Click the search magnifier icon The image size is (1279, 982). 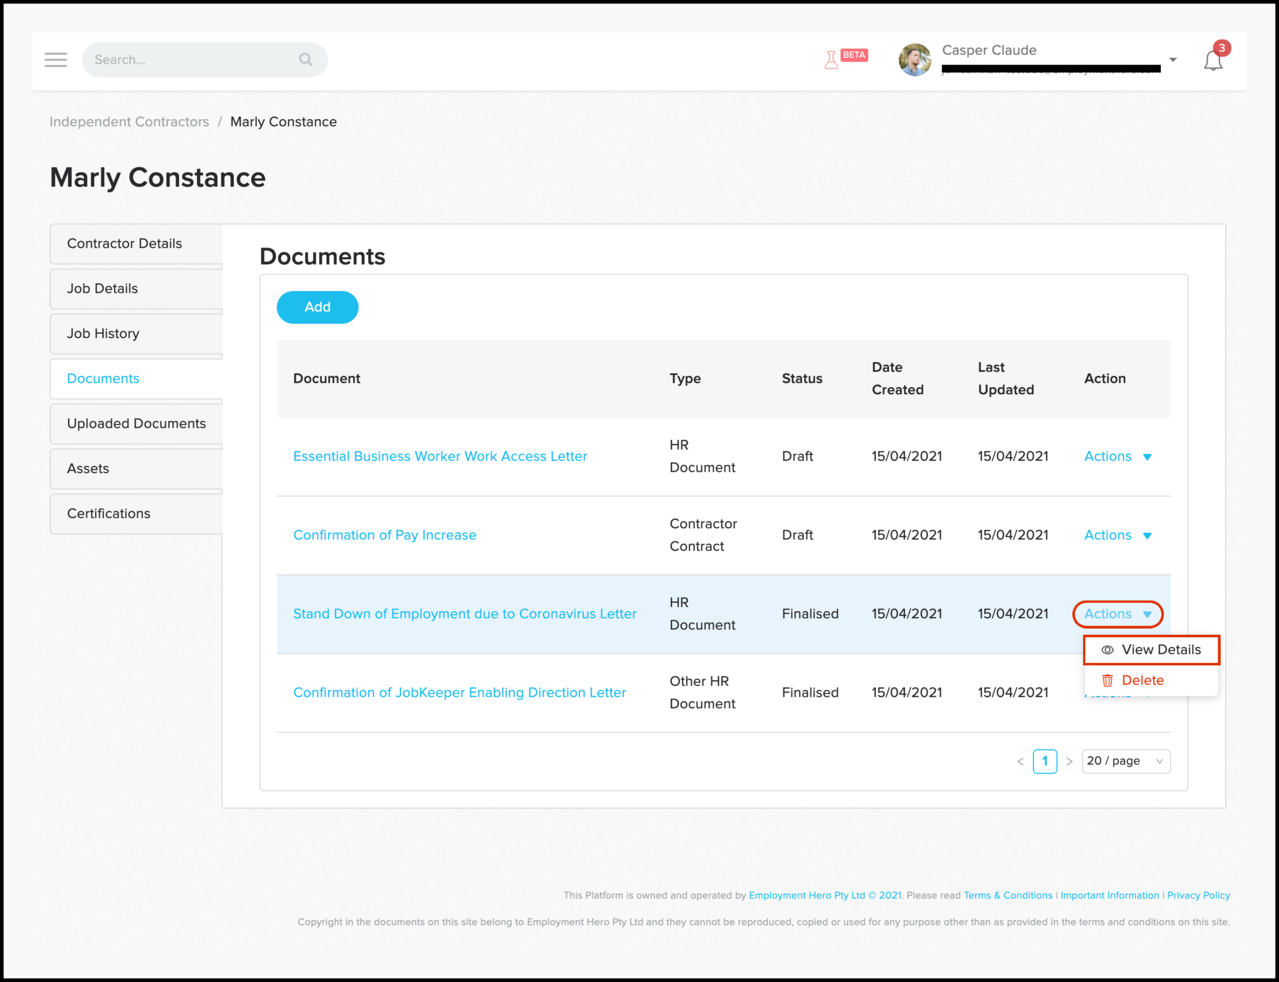pyautogui.click(x=305, y=60)
